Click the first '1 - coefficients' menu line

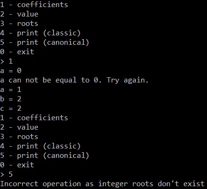(34, 5)
